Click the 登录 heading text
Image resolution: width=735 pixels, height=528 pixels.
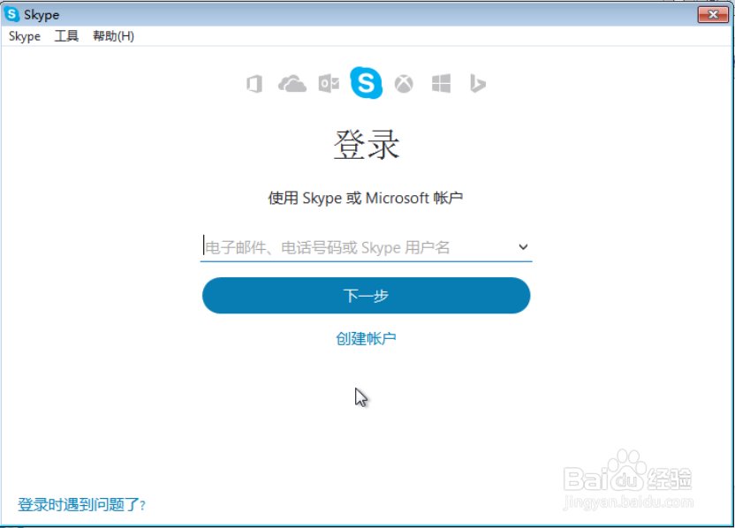coord(366,144)
